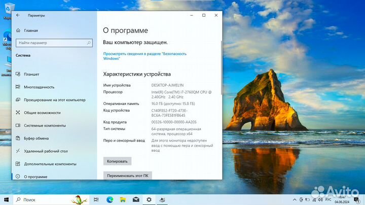Open the Планшет settings section
The image size is (365, 205).
tap(31, 74)
